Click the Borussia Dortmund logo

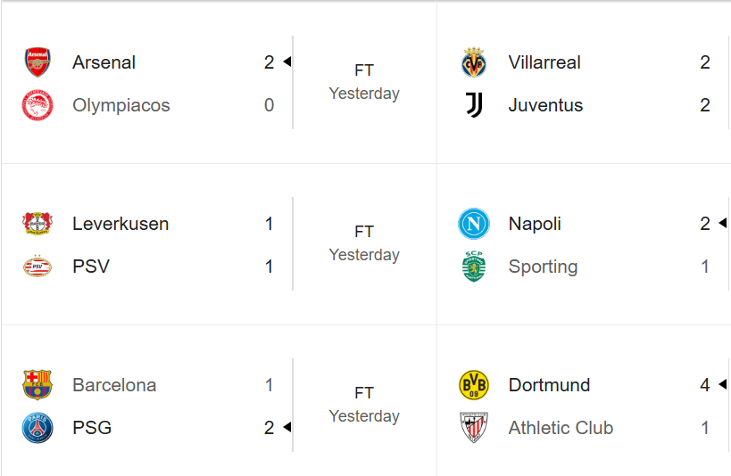point(474,385)
